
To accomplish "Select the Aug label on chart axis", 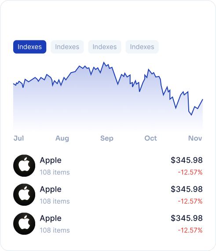I will (x=62, y=138).
